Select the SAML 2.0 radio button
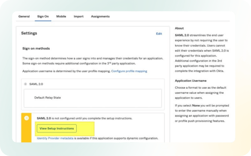 25,84
